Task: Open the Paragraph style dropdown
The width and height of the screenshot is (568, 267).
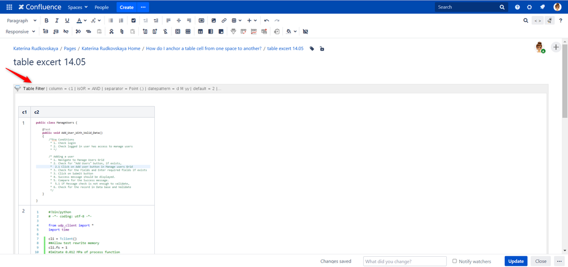Action: 22,20
